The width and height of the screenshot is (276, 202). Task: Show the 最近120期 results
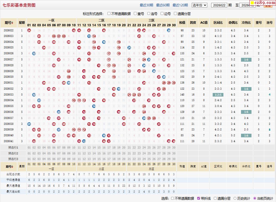pos(180,5)
